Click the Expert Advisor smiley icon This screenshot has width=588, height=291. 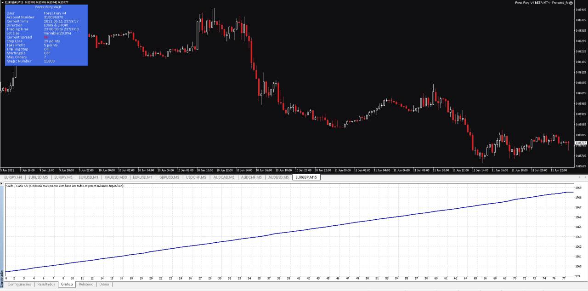pyautogui.click(x=571, y=3)
